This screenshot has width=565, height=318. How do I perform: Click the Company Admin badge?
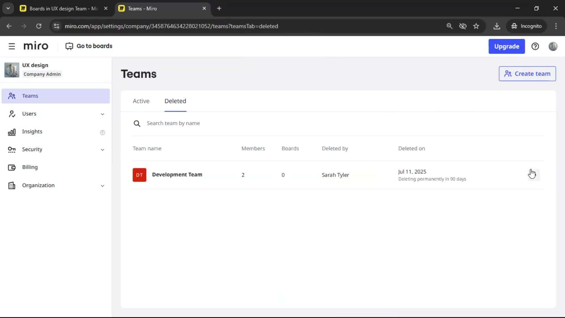click(x=42, y=74)
